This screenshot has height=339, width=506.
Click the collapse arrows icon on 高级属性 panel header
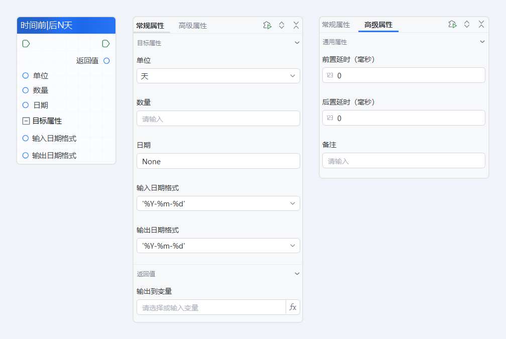[466, 24]
